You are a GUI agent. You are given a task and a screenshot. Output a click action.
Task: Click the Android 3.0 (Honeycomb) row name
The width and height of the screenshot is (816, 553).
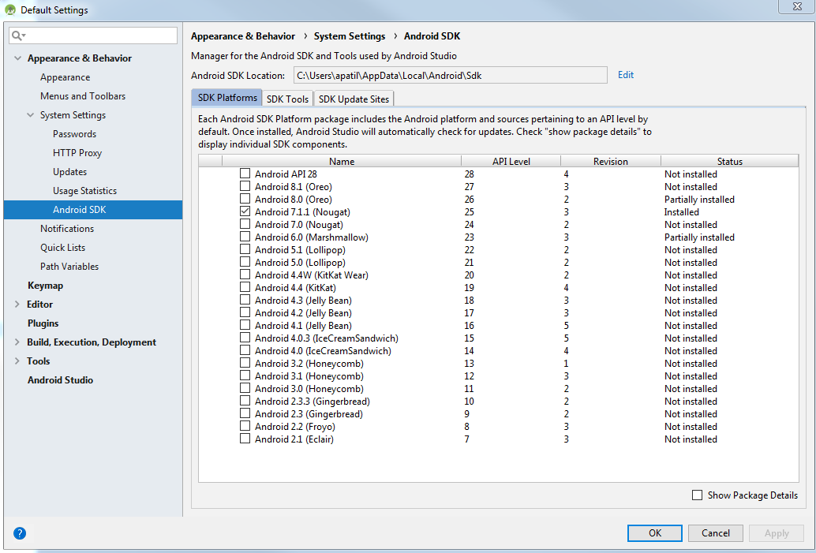click(x=309, y=389)
